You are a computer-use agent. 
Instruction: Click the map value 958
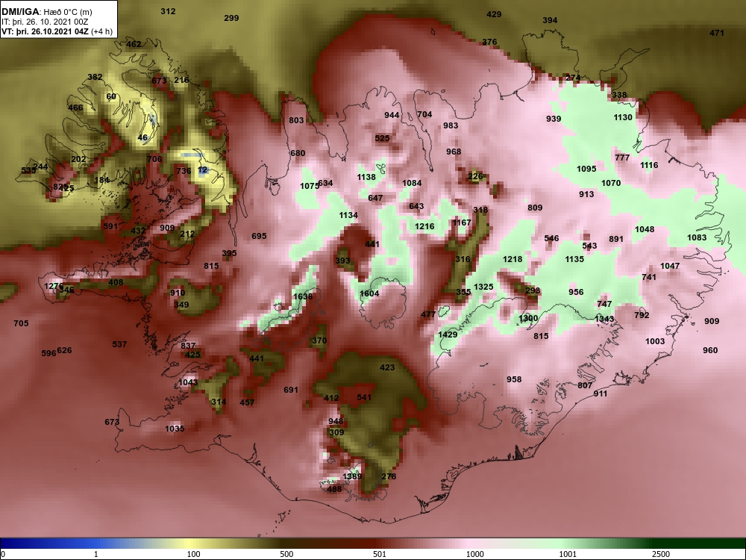tap(514, 379)
